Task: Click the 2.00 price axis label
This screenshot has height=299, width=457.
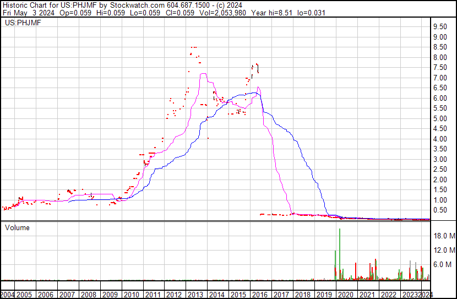Action: [440, 180]
